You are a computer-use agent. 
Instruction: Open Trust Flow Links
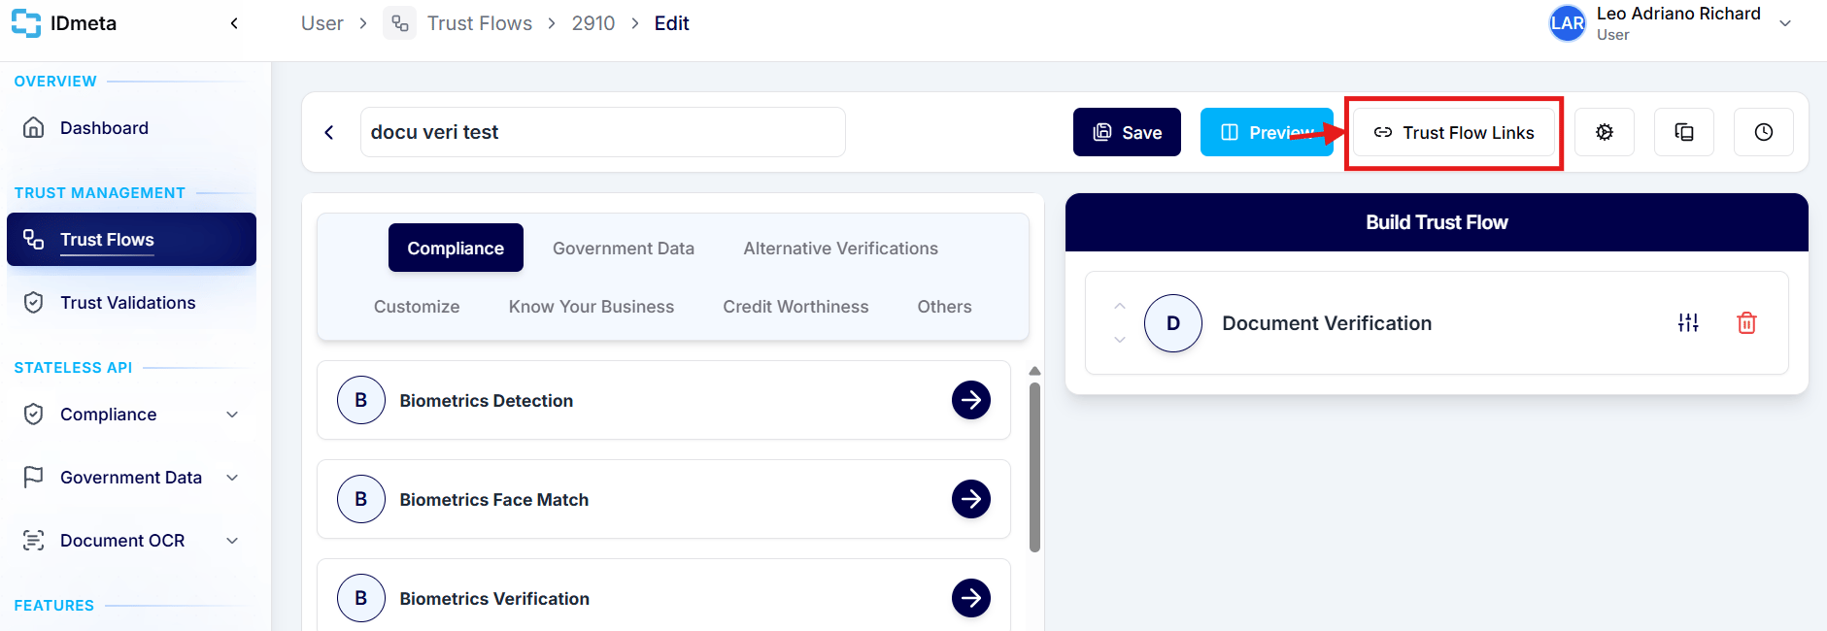[1454, 133]
